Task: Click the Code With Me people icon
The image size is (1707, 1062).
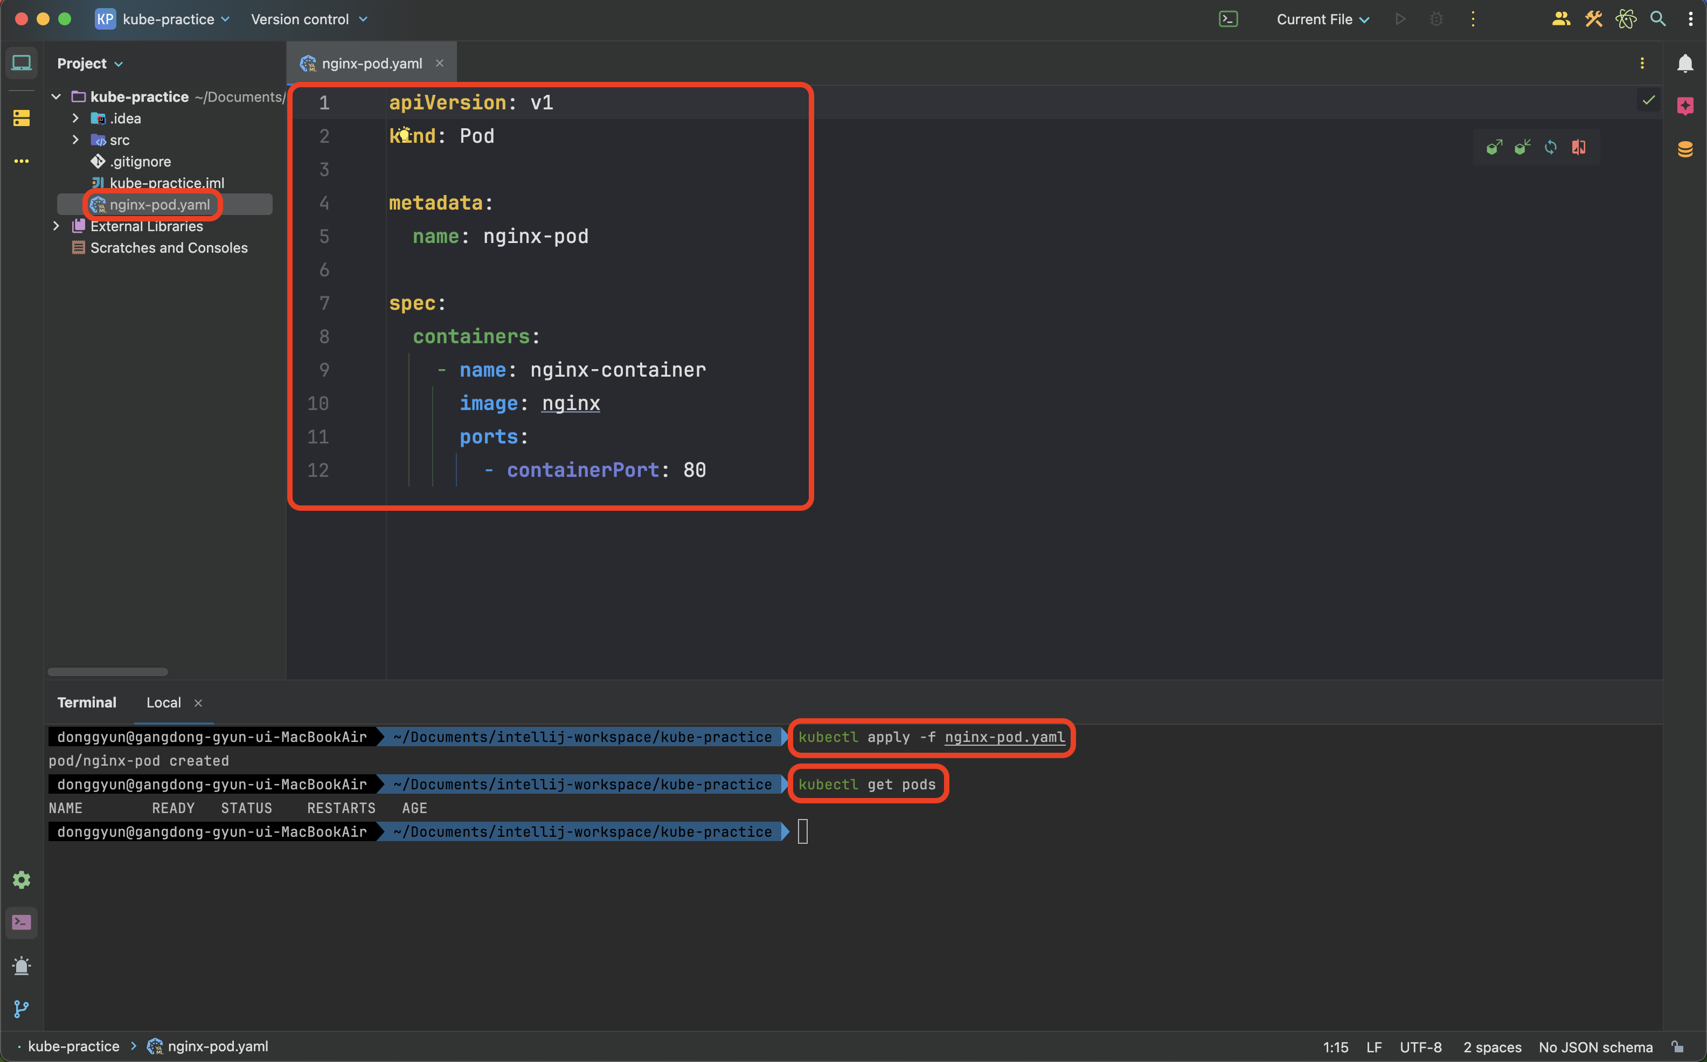Action: point(1560,19)
